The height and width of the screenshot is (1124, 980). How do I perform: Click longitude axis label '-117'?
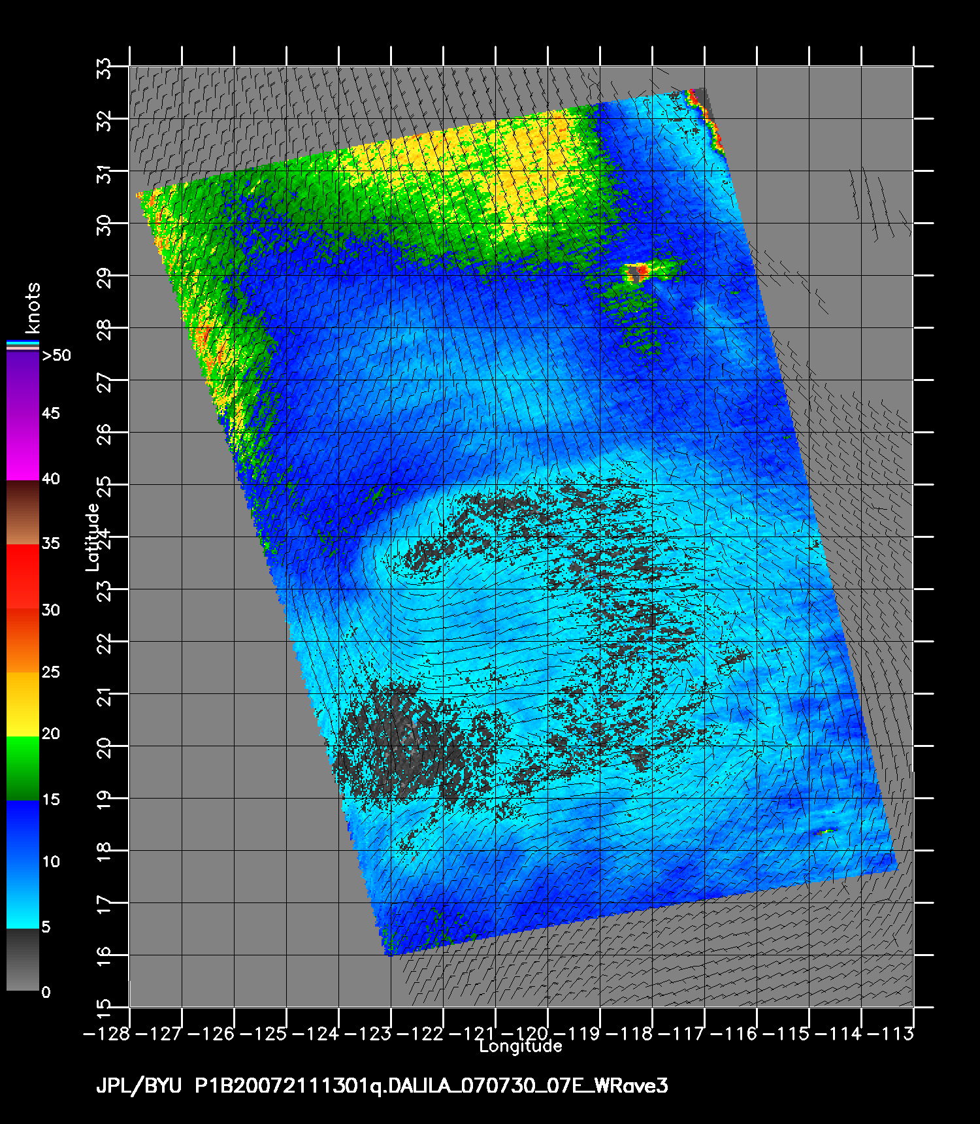682,1034
